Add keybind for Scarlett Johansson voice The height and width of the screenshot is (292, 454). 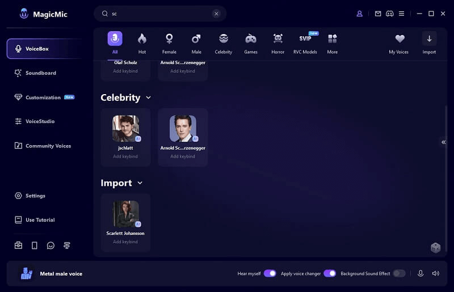click(x=125, y=242)
